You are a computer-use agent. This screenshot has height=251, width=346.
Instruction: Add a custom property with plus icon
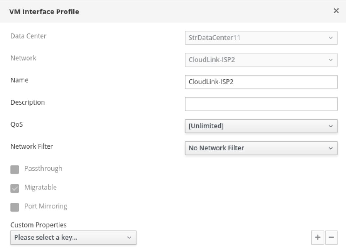[318, 238]
